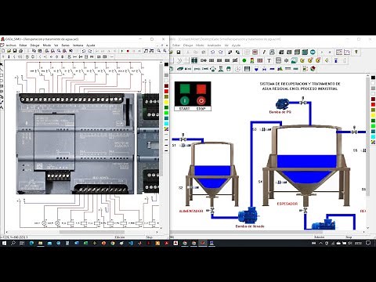Click the Save icon in CADe_SIMU toolbar
The width and height of the screenshot is (376, 282).
tap(15, 51)
